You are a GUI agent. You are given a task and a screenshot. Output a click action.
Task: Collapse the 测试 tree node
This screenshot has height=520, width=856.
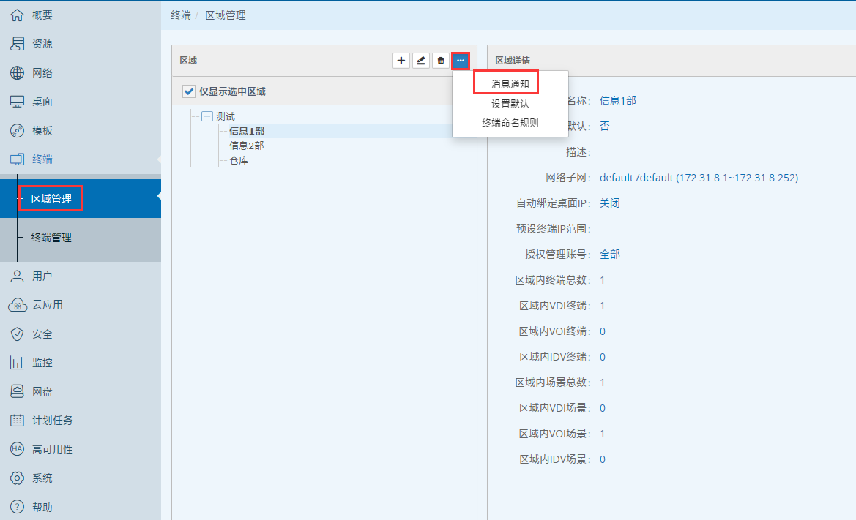pyautogui.click(x=207, y=116)
